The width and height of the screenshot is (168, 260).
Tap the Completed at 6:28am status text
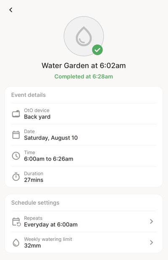point(84,77)
